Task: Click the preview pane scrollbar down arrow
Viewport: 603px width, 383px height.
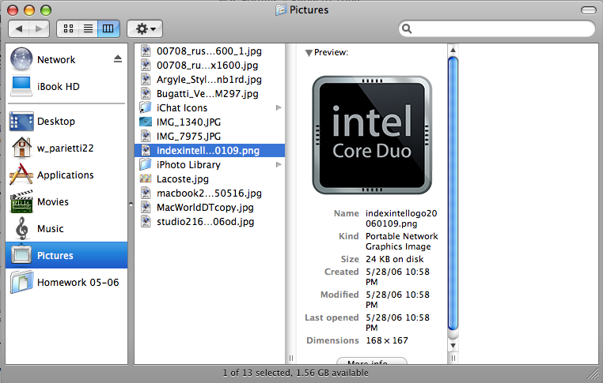Action: point(453,346)
